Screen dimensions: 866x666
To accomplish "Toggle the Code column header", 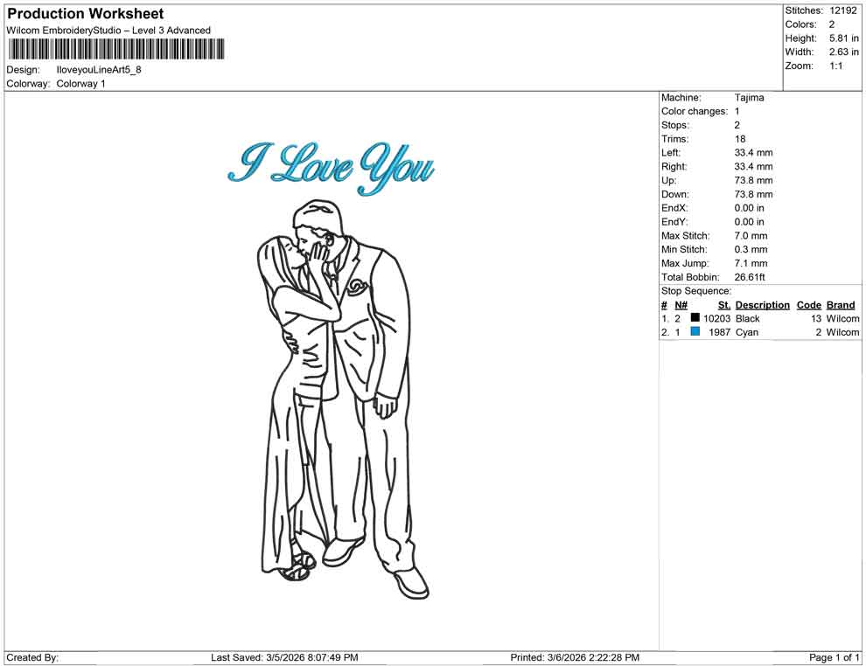I will [807, 304].
